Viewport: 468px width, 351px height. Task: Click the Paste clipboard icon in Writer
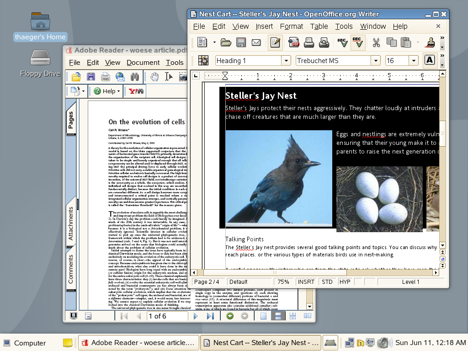[x=406, y=43]
